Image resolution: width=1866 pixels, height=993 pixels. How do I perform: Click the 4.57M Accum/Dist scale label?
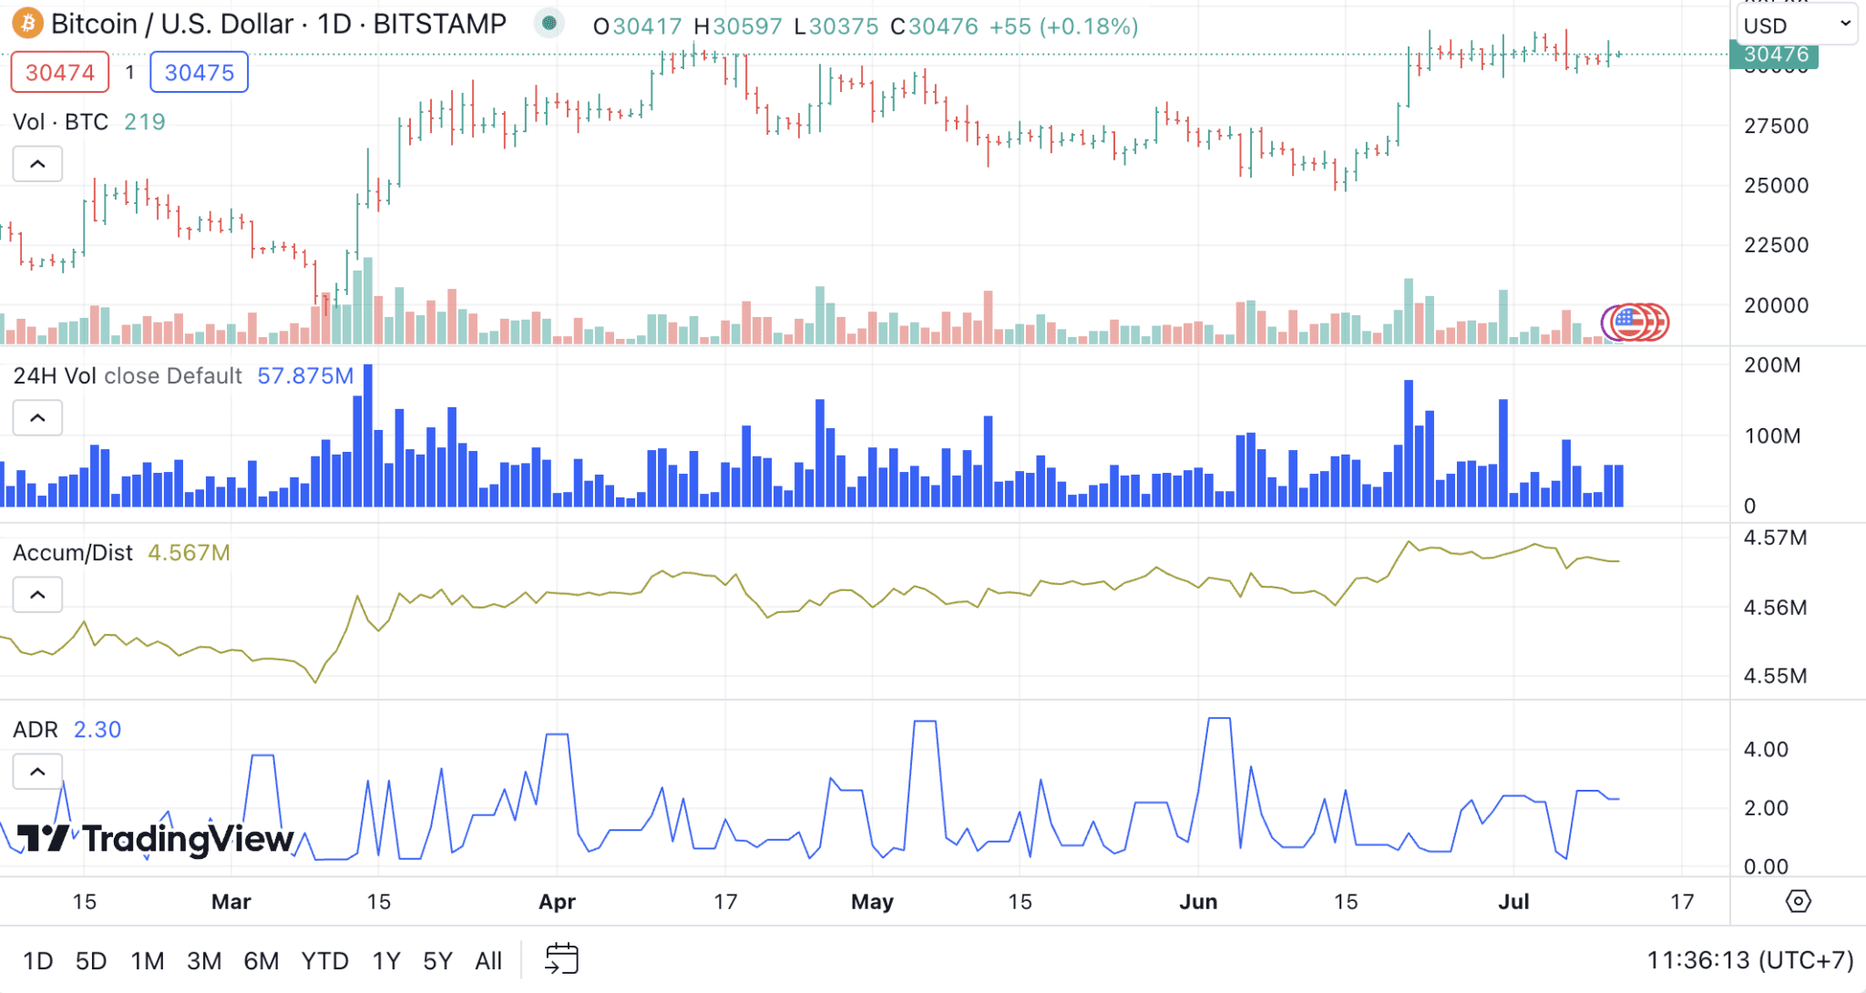[1775, 537]
